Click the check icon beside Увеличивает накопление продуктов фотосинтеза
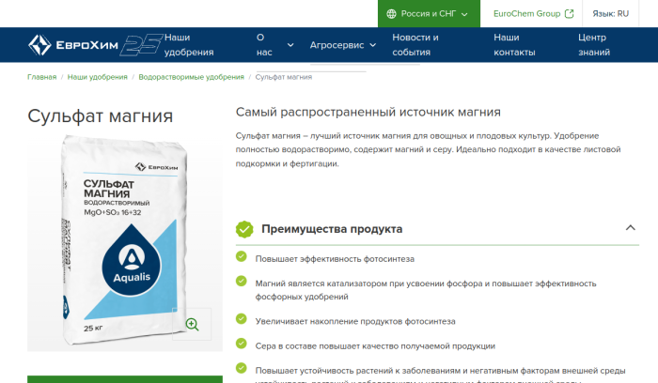Screen dimensions: 658x383 [242, 318]
